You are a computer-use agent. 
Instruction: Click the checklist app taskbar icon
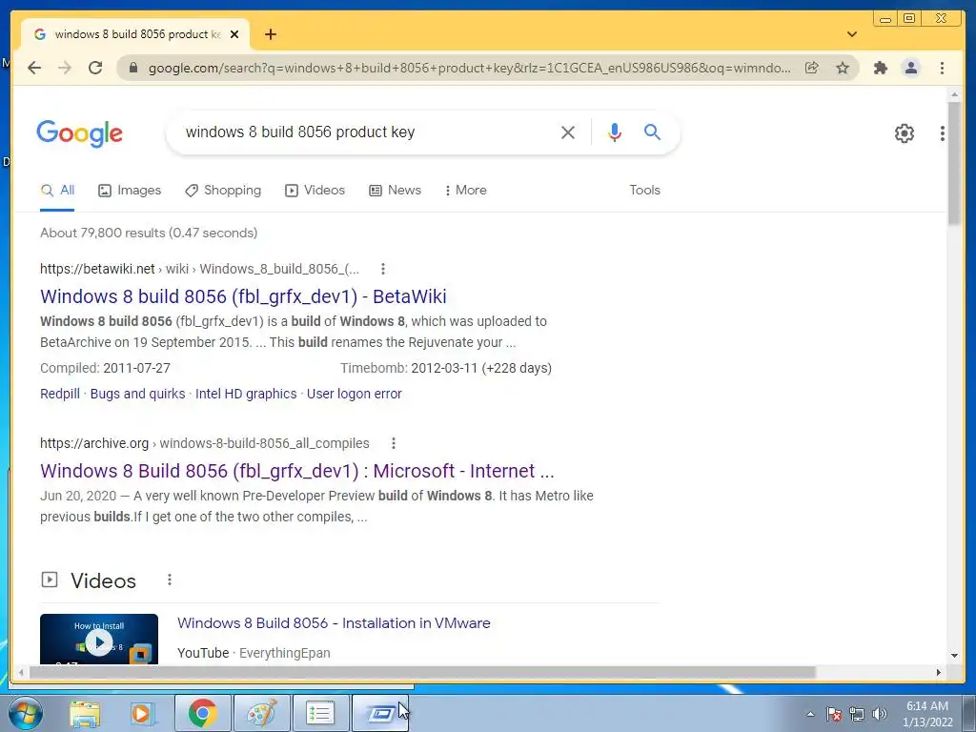(x=320, y=713)
